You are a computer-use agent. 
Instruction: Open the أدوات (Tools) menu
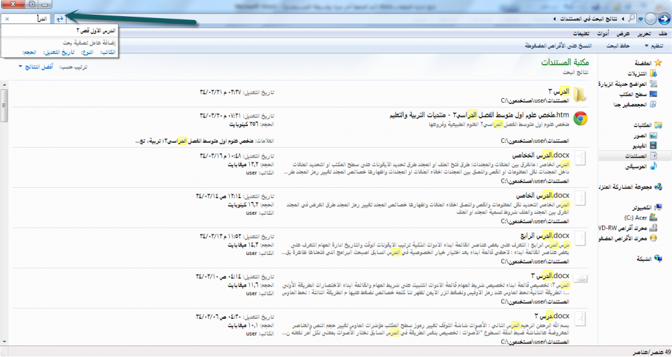(602, 33)
